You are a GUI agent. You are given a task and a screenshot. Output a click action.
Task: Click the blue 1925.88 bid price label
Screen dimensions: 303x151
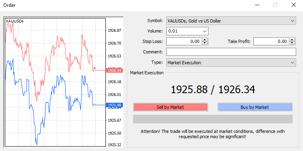pos(114,105)
